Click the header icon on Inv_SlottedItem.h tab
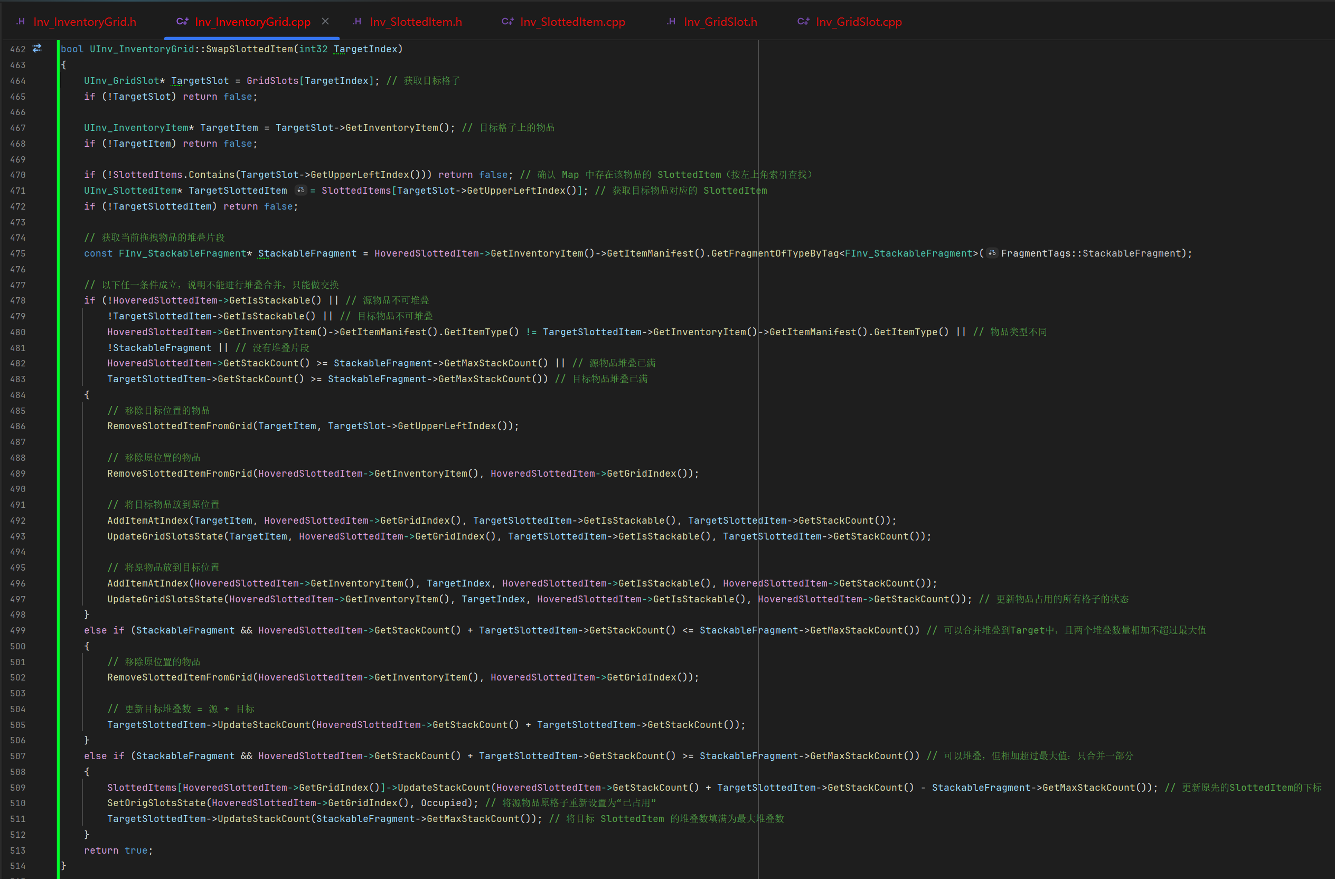The width and height of the screenshot is (1335, 879). point(357,22)
